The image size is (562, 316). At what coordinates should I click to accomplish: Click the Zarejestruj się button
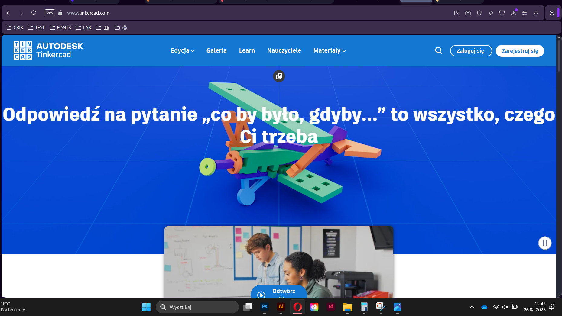pos(520,51)
